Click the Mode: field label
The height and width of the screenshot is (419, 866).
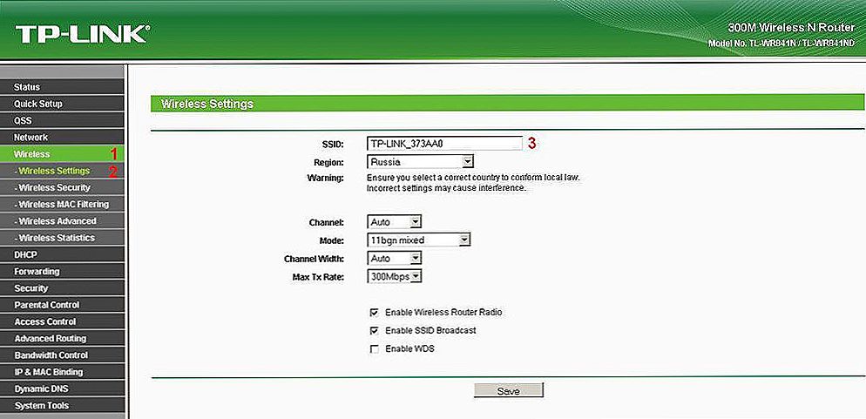pyautogui.click(x=332, y=240)
